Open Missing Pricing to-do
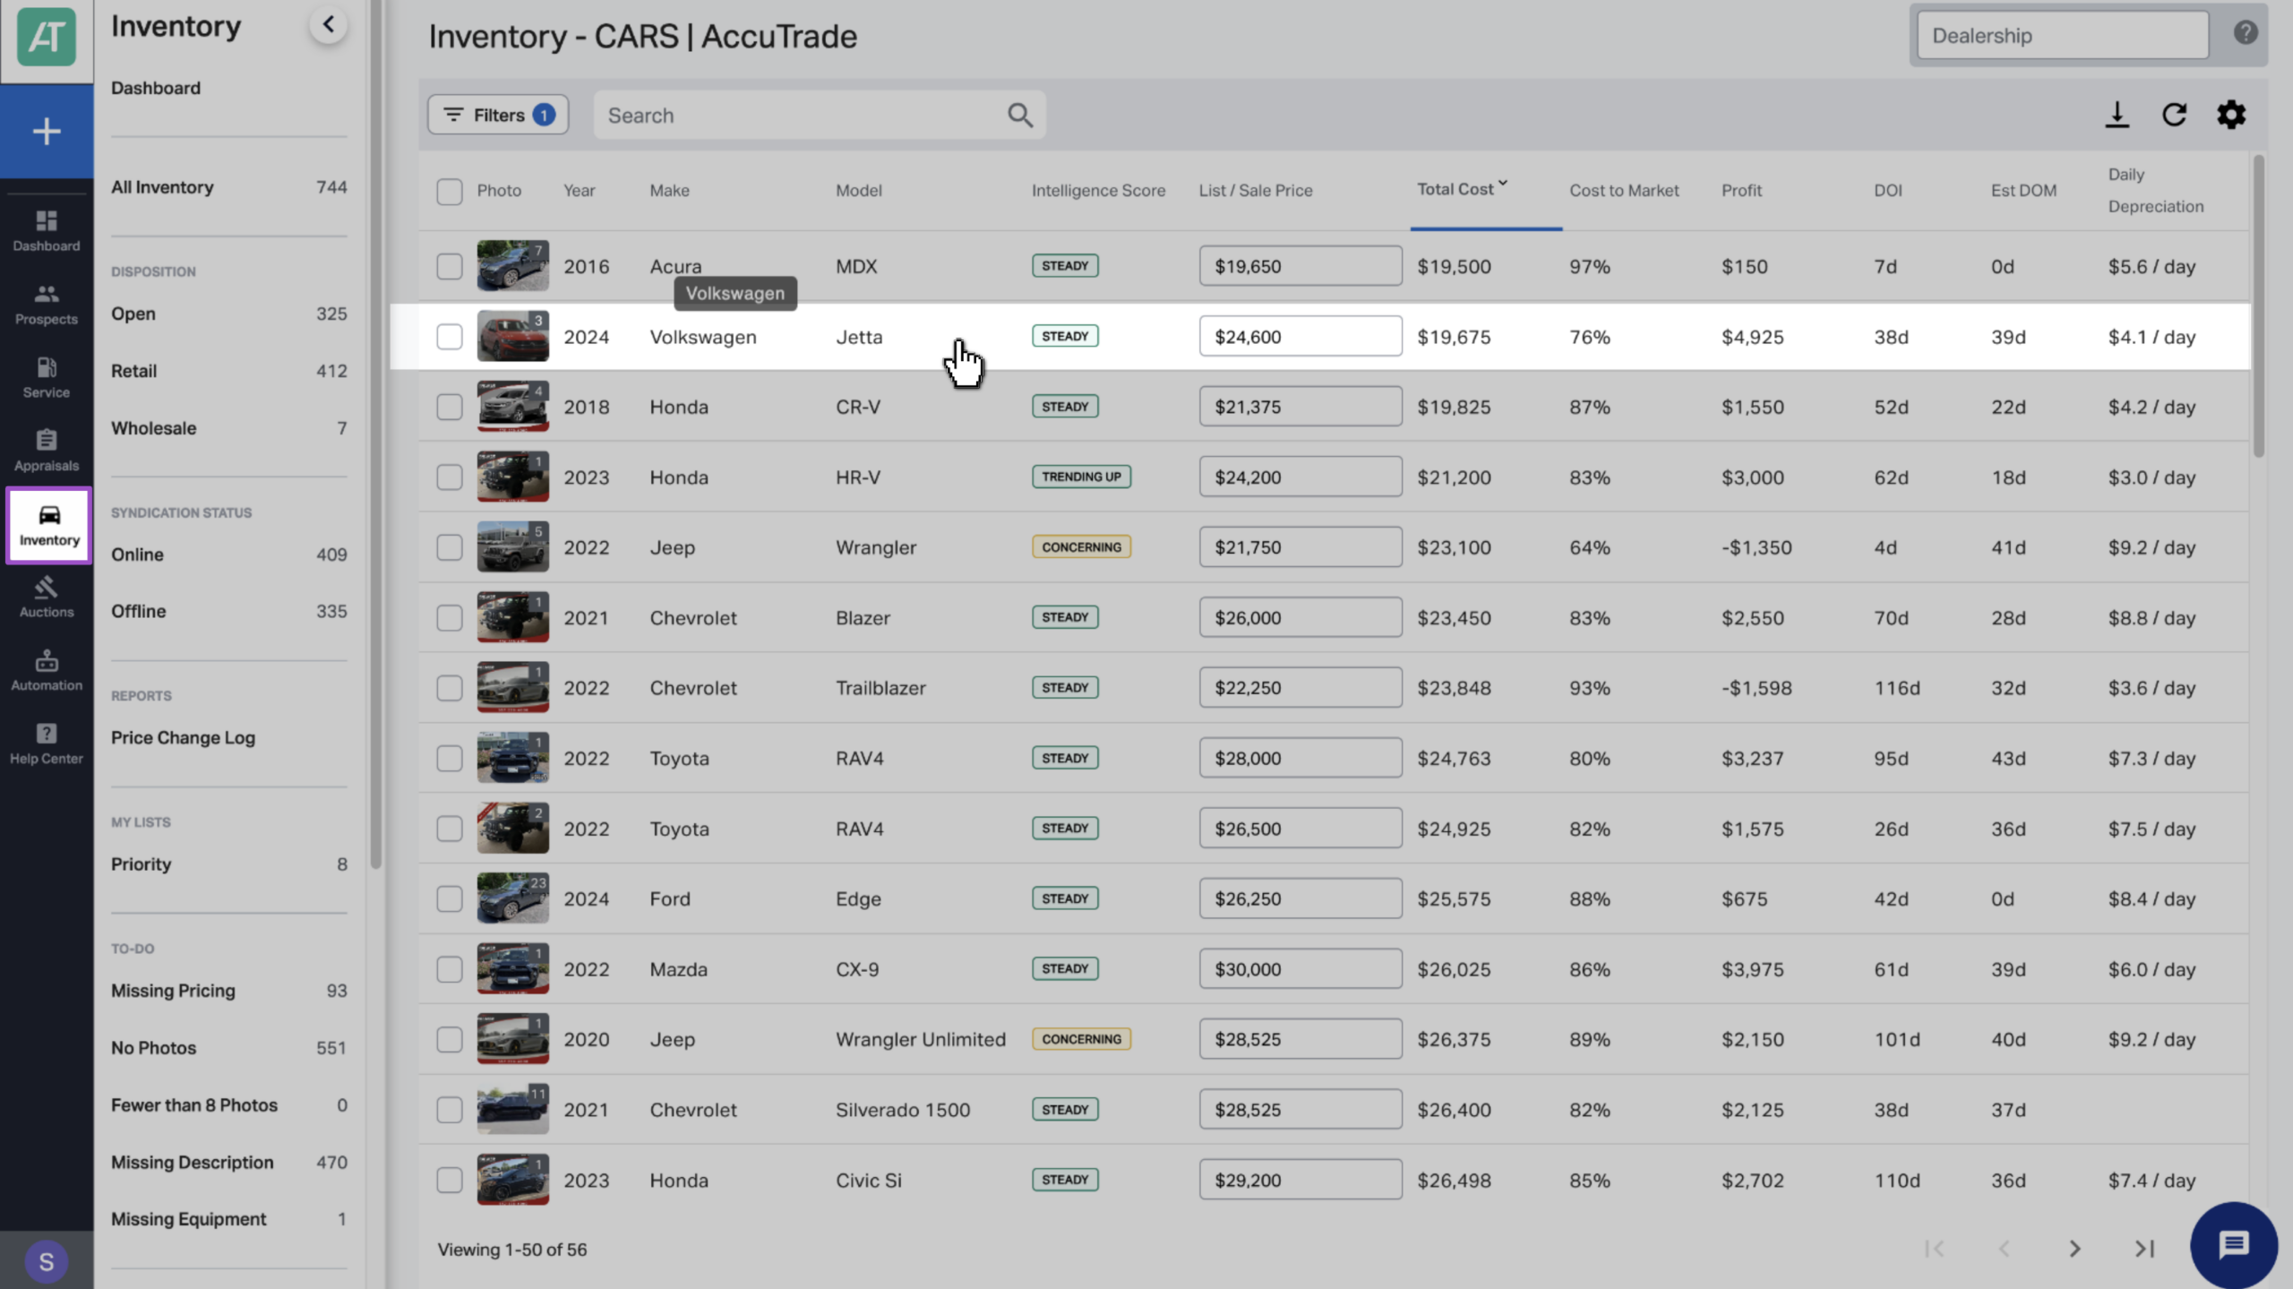The image size is (2293, 1289). (228, 991)
